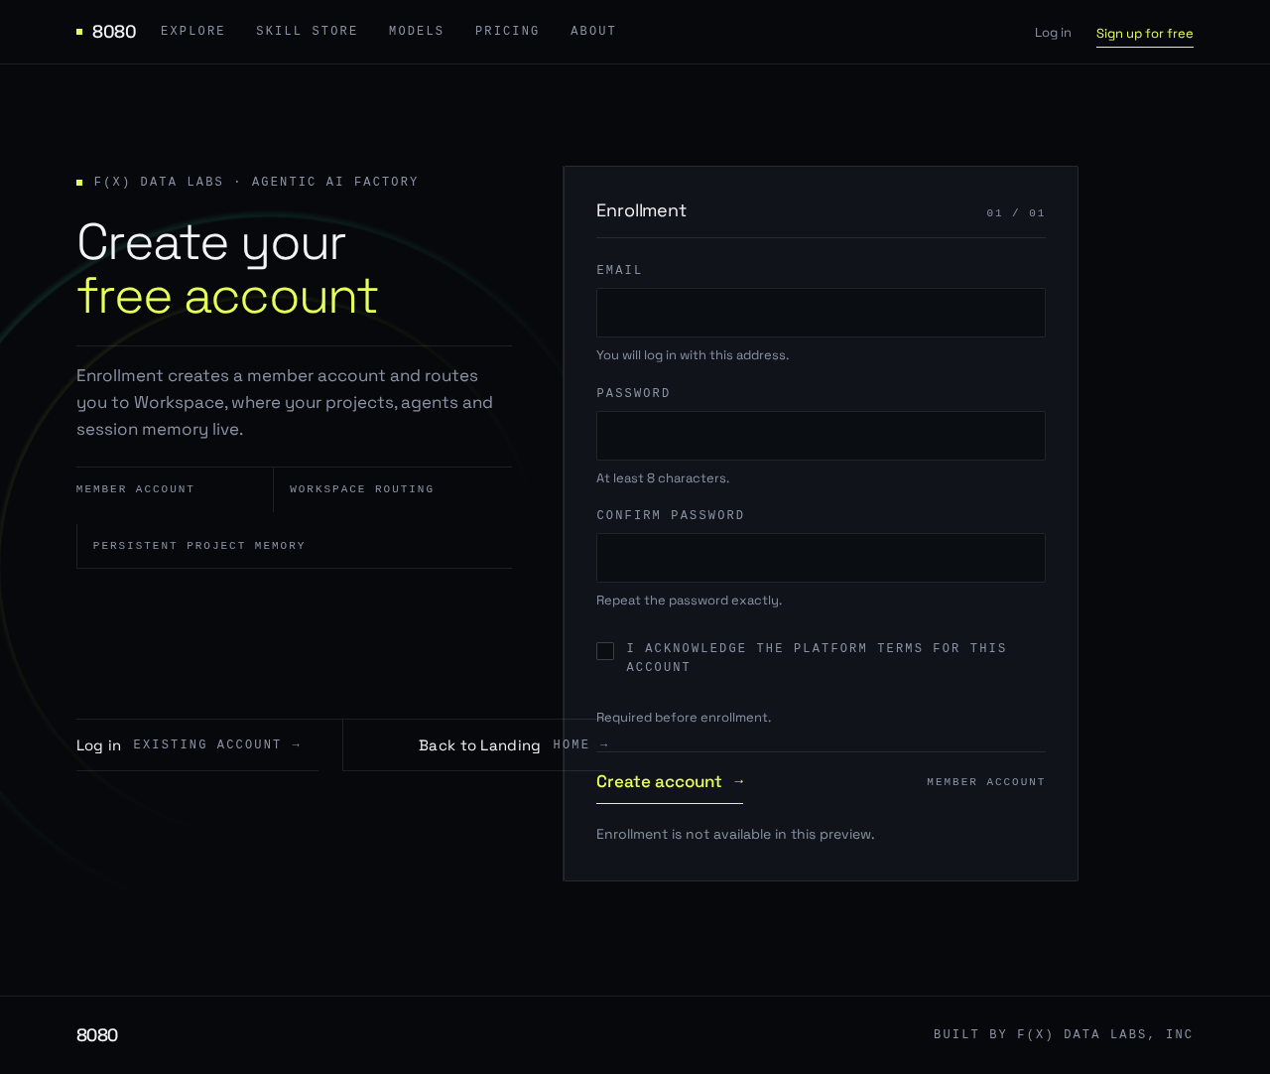
Task: Go to the Skill Store page
Action: tap(308, 32)
